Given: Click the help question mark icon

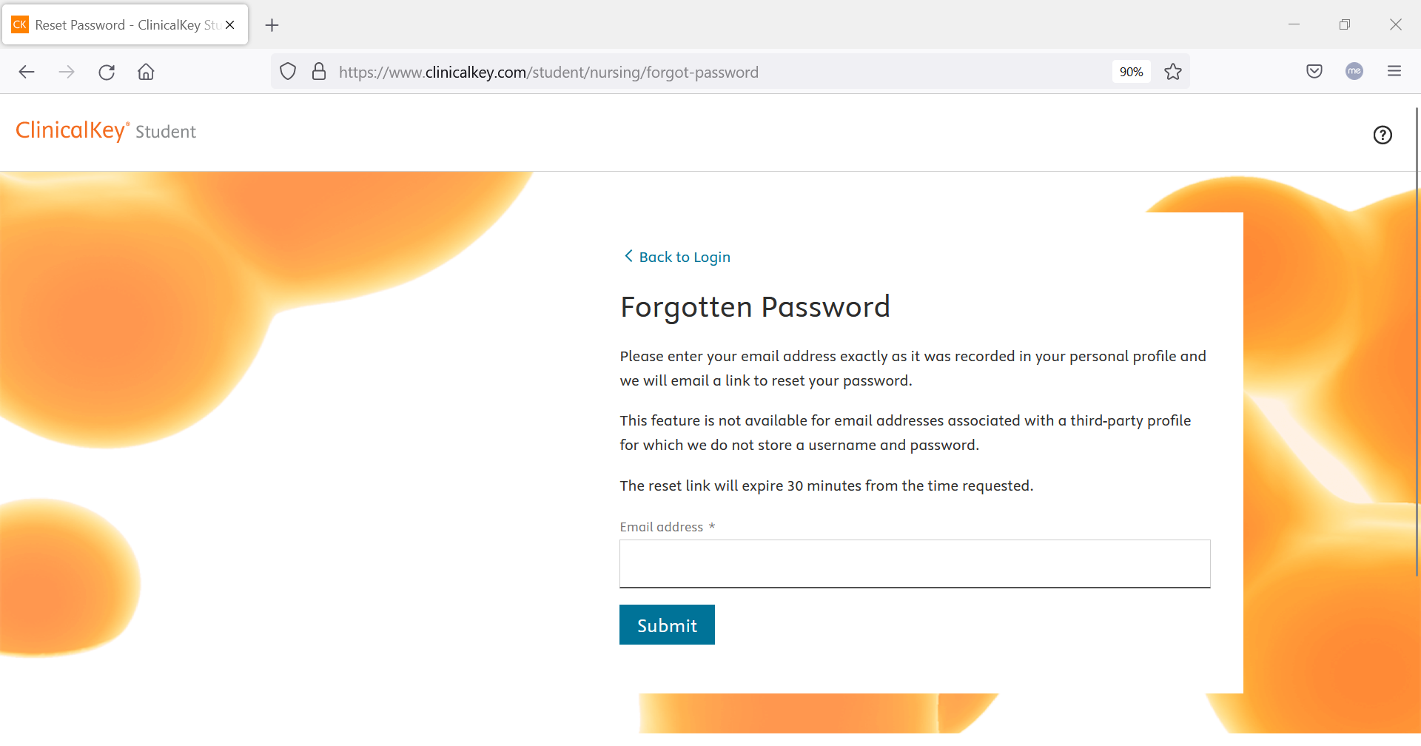Looking at the screenshot, I should point(1382,135).
